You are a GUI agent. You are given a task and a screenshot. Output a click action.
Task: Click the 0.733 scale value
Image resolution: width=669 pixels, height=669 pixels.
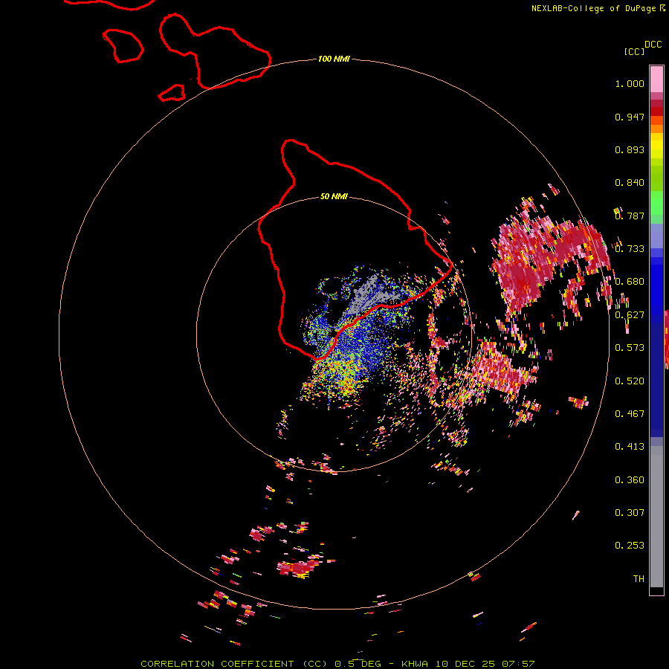tap(630, 249)
